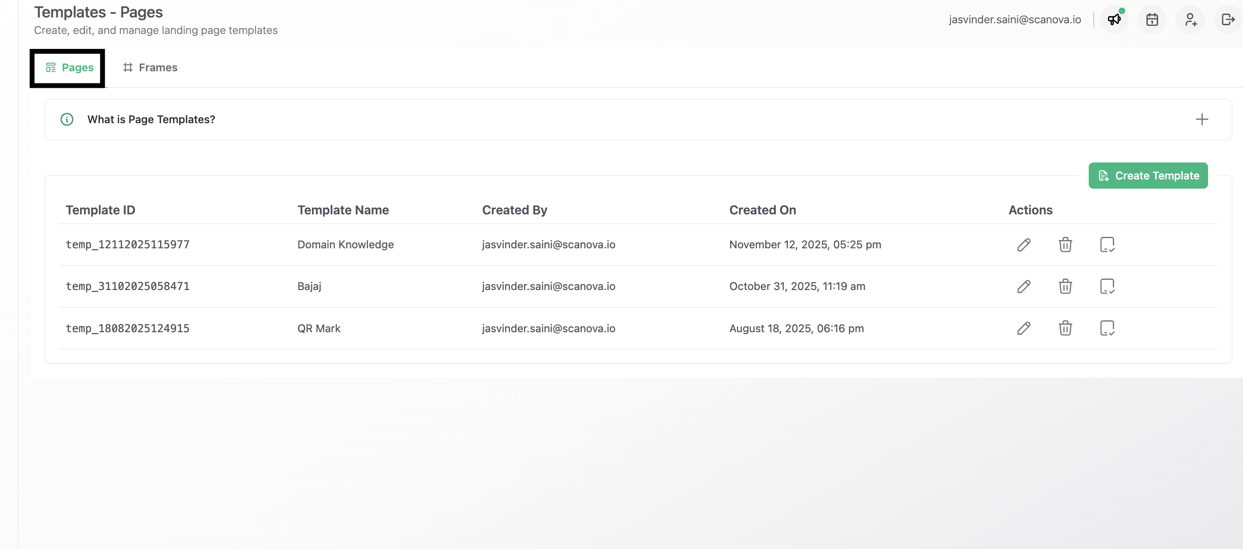Select template ID temp_18082025124915
This screenshot has height=549, width=1243.
coord(128,328)
